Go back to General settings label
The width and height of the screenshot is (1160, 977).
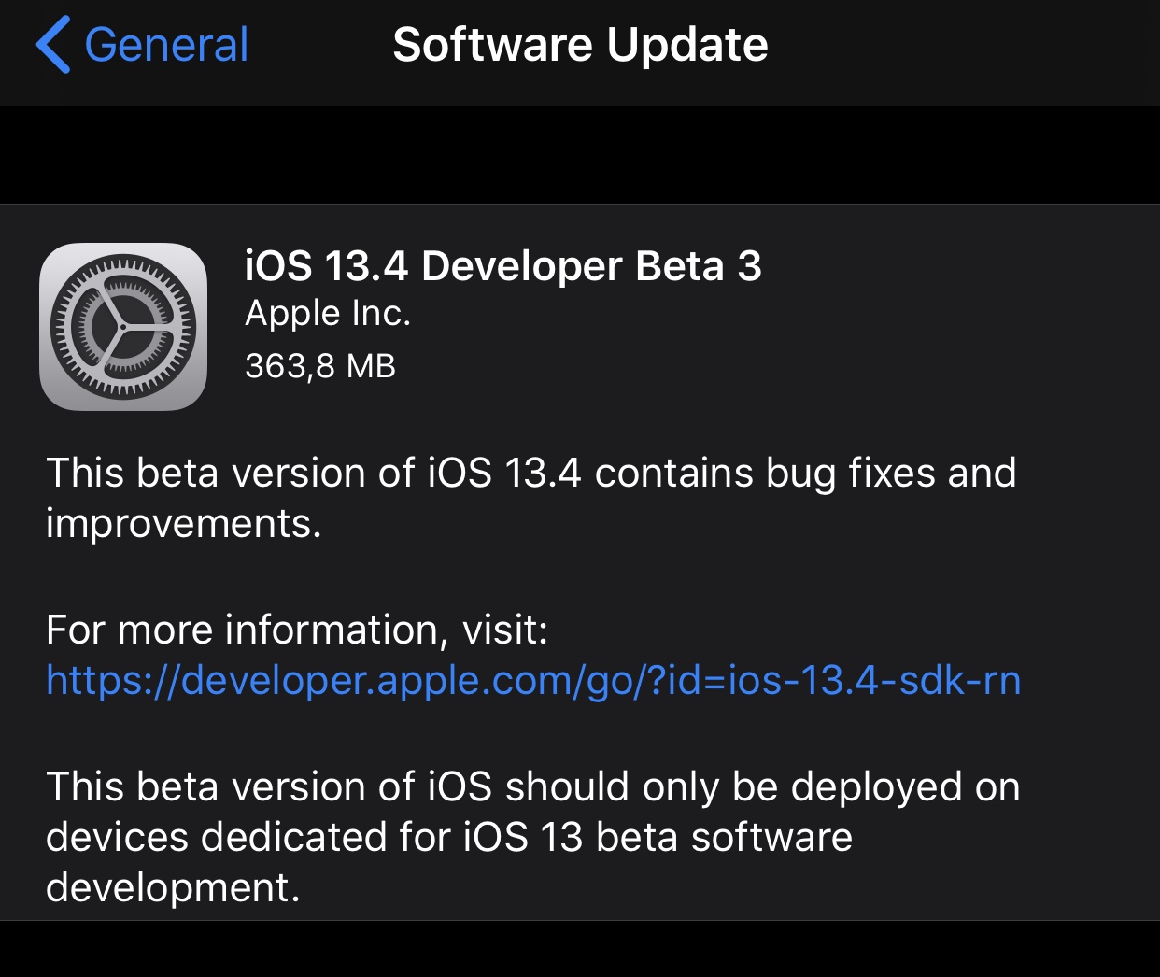[x=166, y=45]
